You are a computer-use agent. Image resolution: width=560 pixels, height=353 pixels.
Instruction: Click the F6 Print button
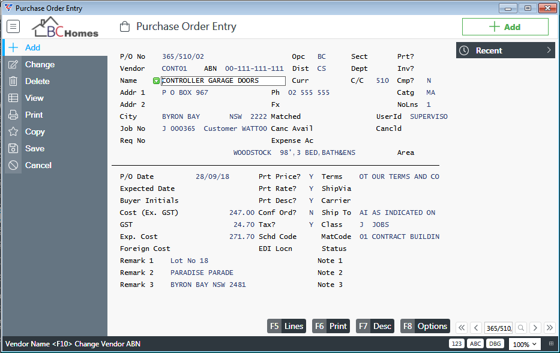(x=331, y=326)
